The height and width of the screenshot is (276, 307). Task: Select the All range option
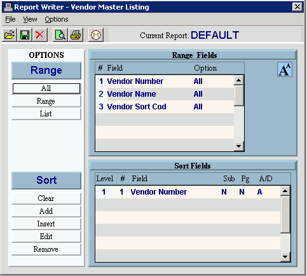tap(46, 88)
